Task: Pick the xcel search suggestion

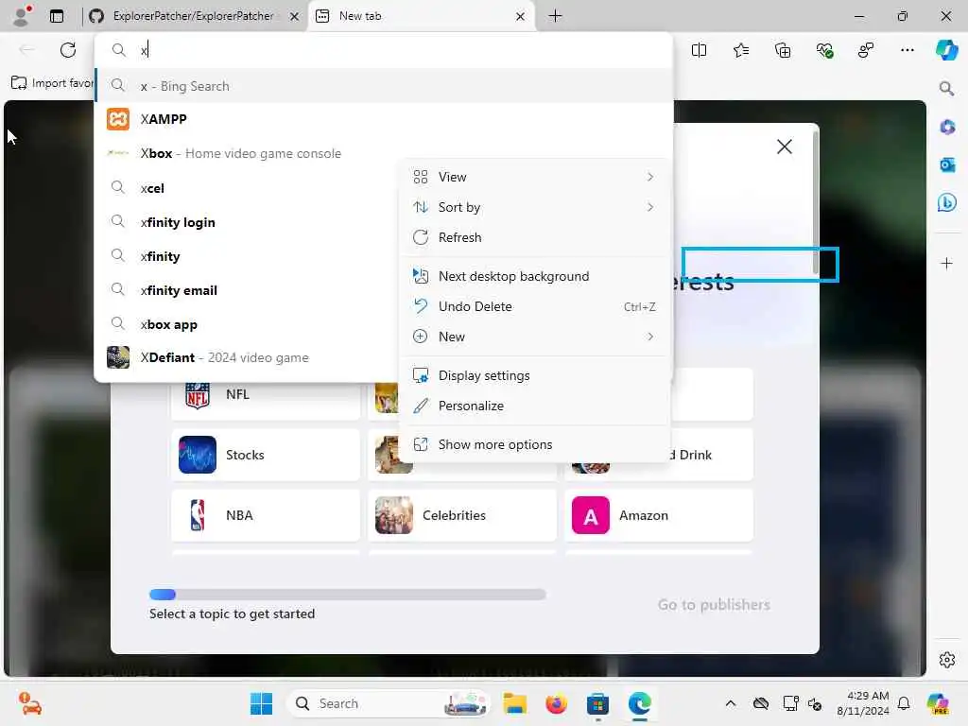Action: [247, 188]
